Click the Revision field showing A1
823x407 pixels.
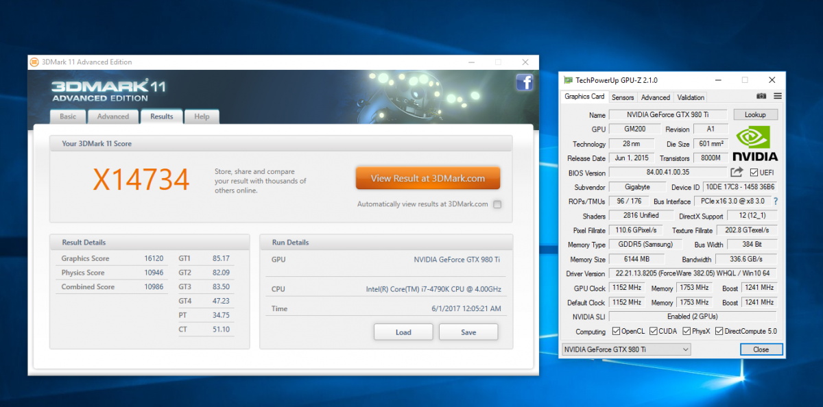[711, 129]
